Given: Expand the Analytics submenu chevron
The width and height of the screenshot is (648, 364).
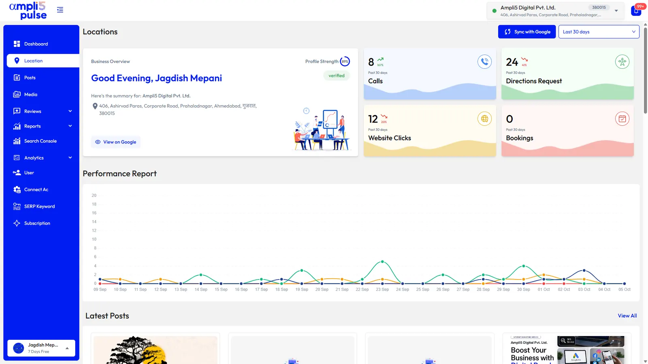Looking at the screenshot, I should coord(70,158).
